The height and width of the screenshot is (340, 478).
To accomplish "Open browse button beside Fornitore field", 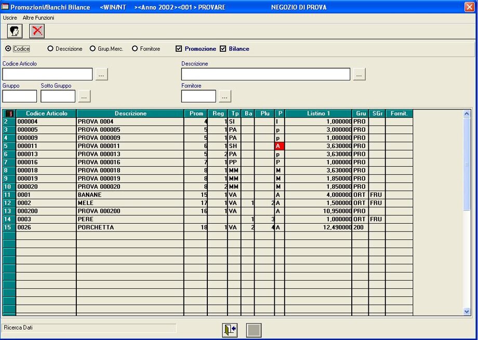I will click(x=224, y=96).
